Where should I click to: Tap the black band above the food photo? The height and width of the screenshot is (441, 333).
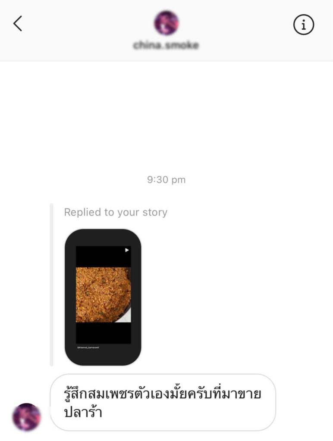(x=104, y=257)
